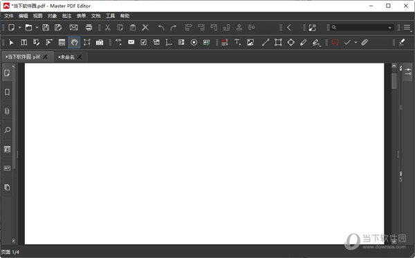Open the 视图 menu
The width and height of the screenshot is (415, 258).
[x=38, y=16]
